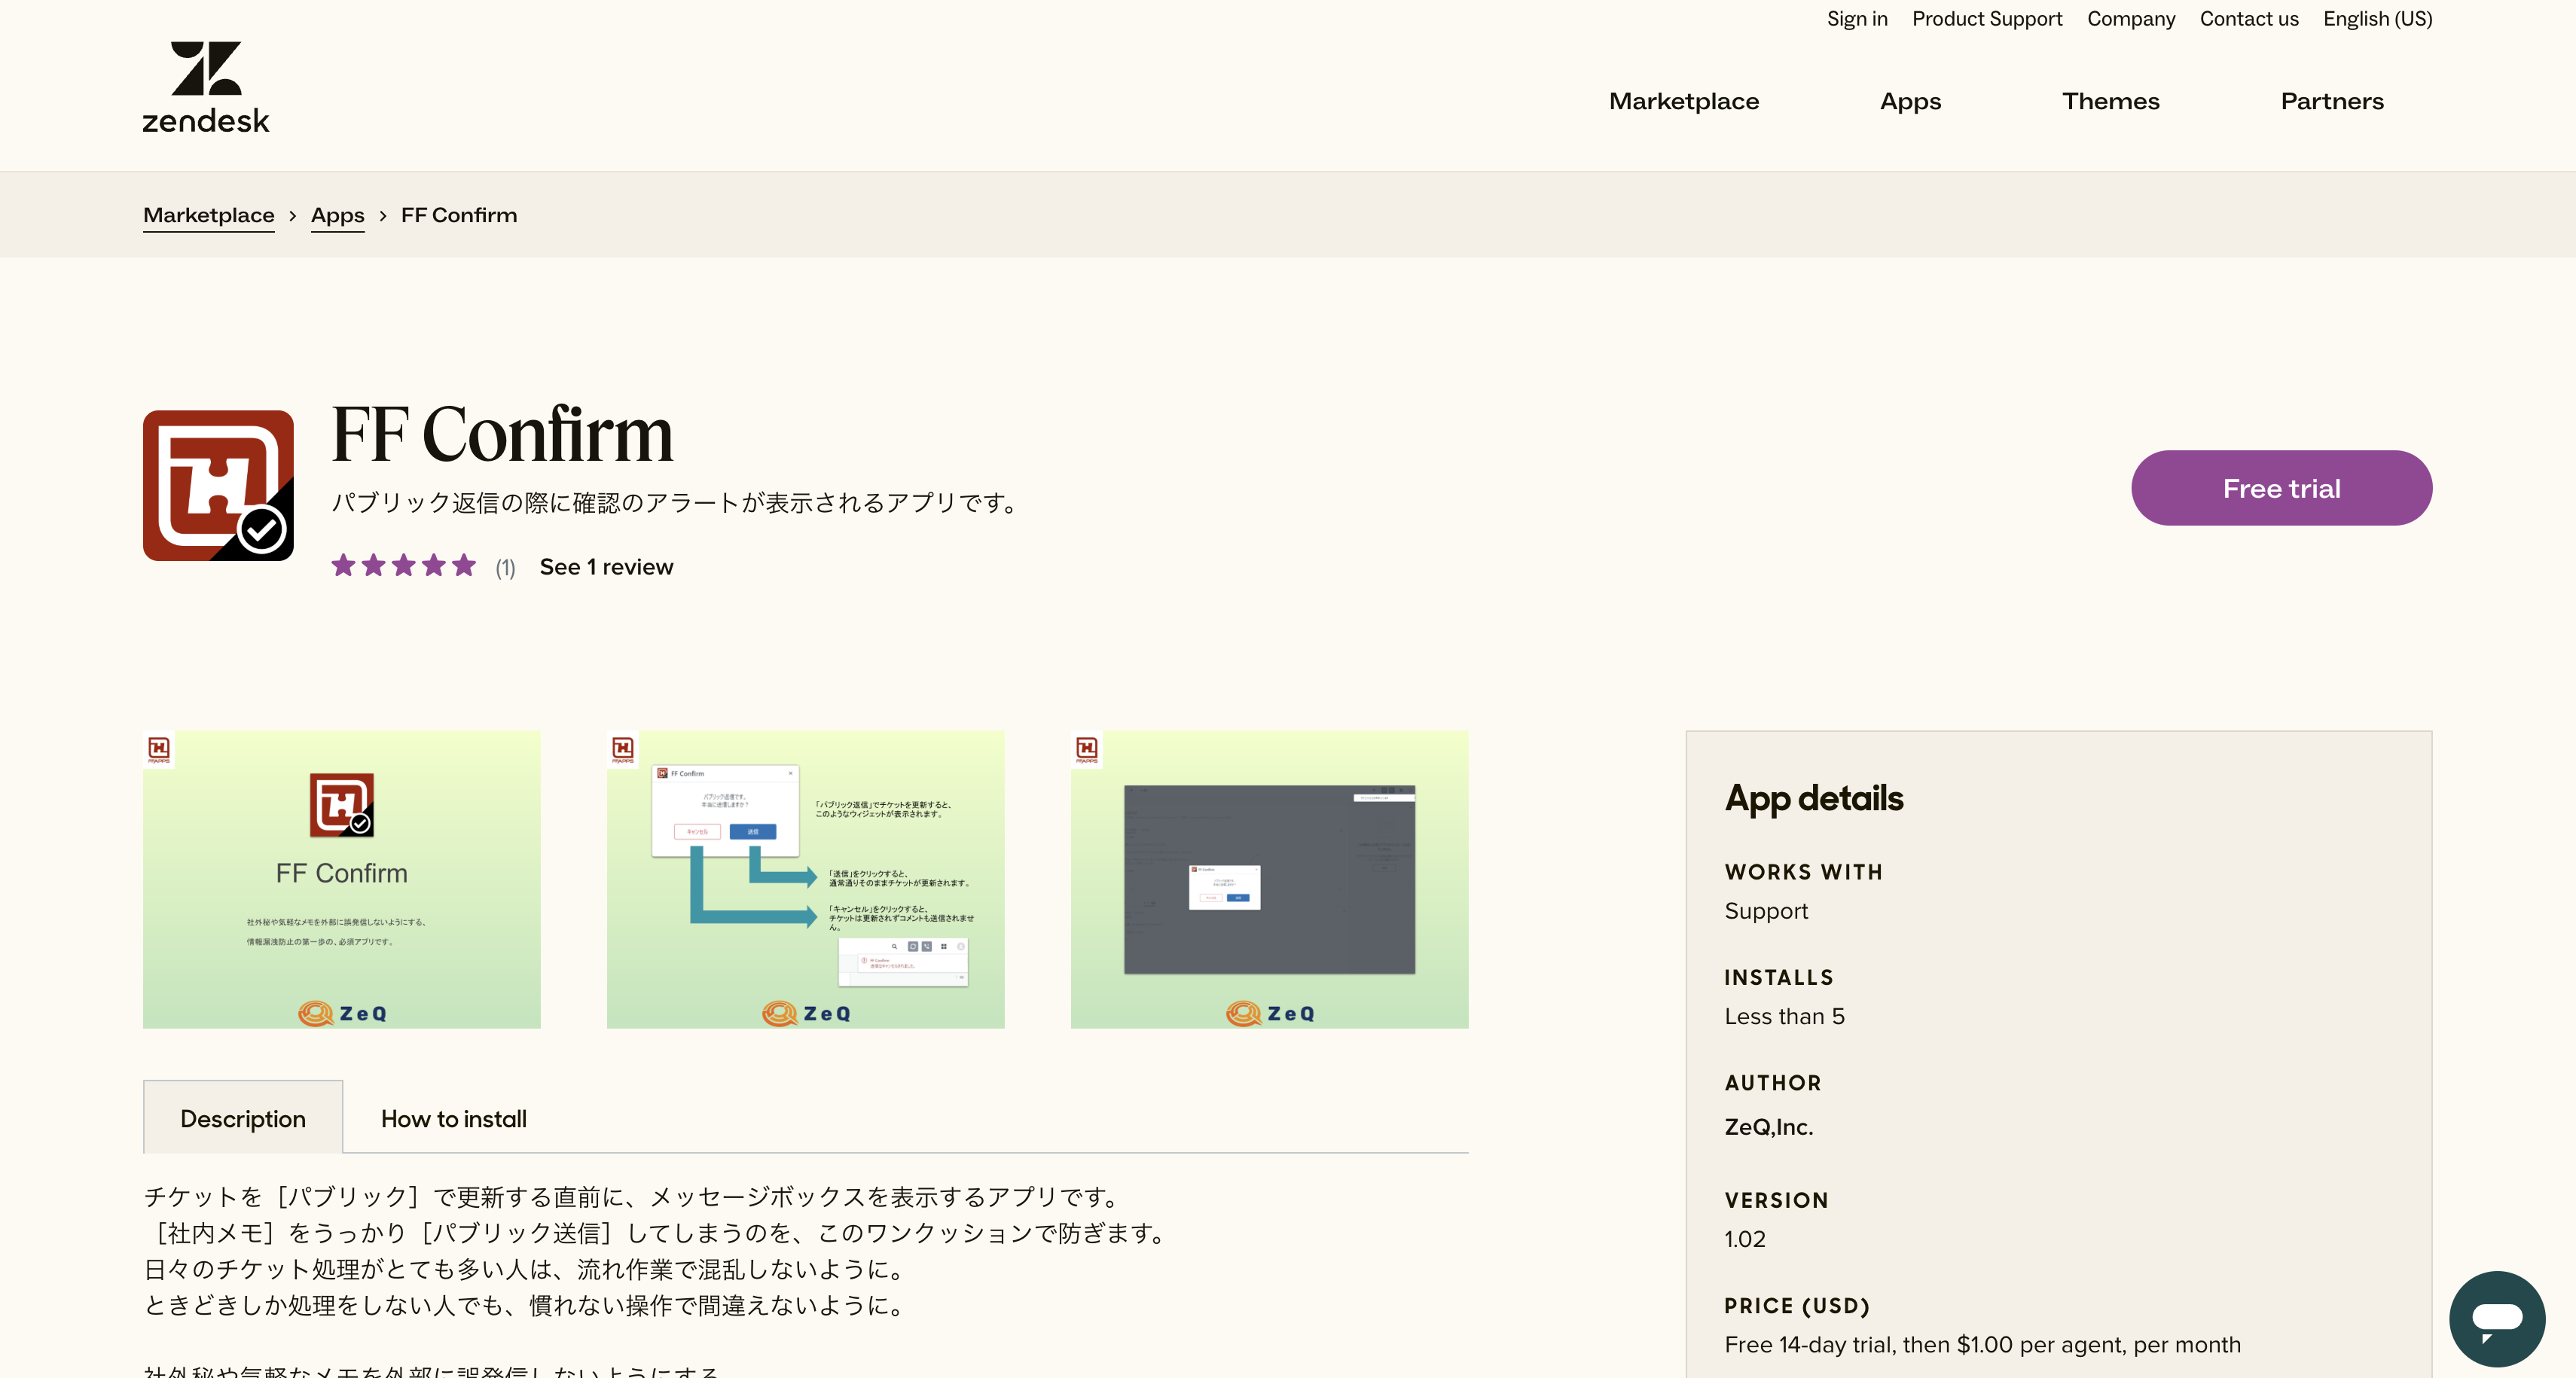The image size is (2576, 1378).
Task: Click Less than 5 installs value
Action: pos(1785,1016)
